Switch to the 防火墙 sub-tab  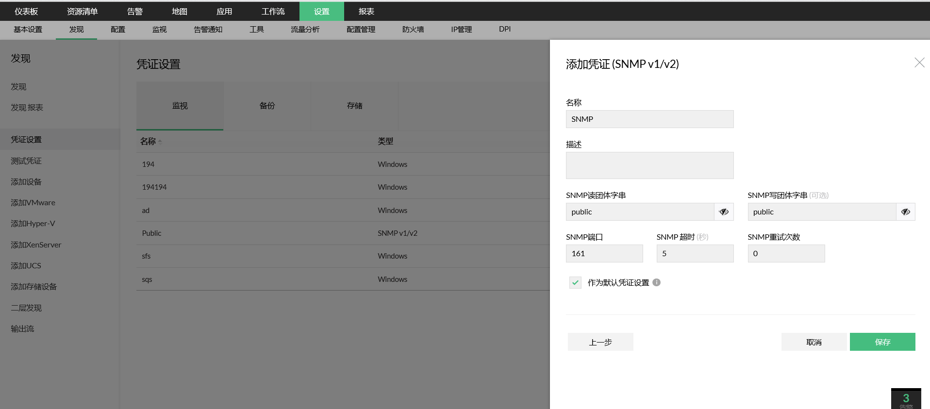413,30
